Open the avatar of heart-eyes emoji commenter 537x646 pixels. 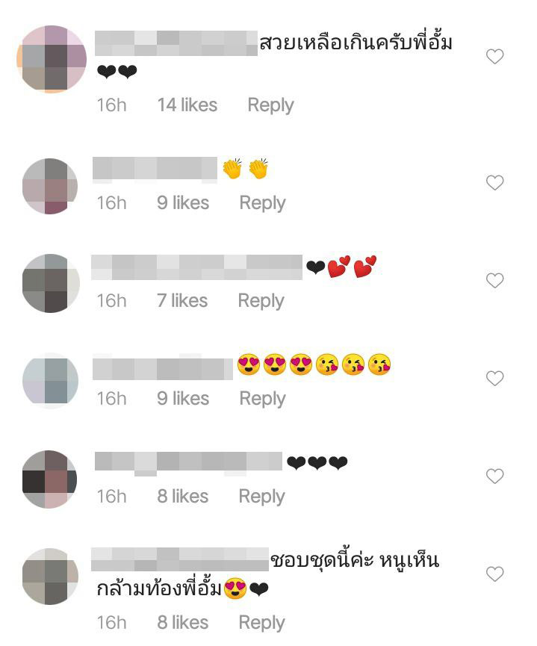tap(50, 381)
